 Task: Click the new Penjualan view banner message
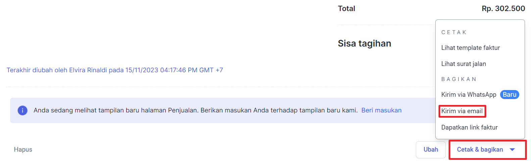coord(196,110)
